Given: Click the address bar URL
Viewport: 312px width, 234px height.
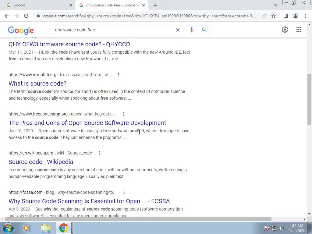Looking at the screenshot, I should (149, 16).
